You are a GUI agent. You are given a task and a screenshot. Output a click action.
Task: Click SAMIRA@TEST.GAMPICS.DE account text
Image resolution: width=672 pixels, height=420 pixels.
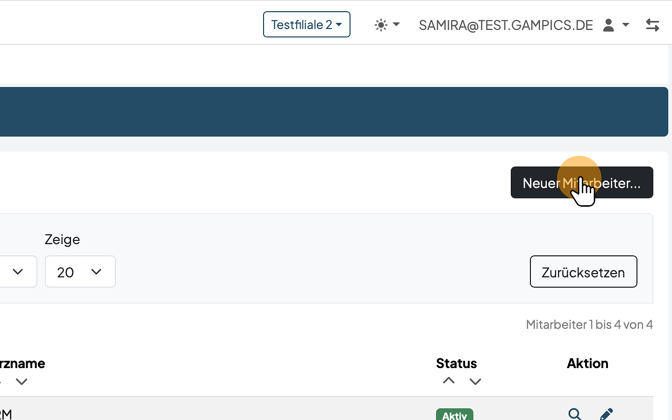click(506, 25)
